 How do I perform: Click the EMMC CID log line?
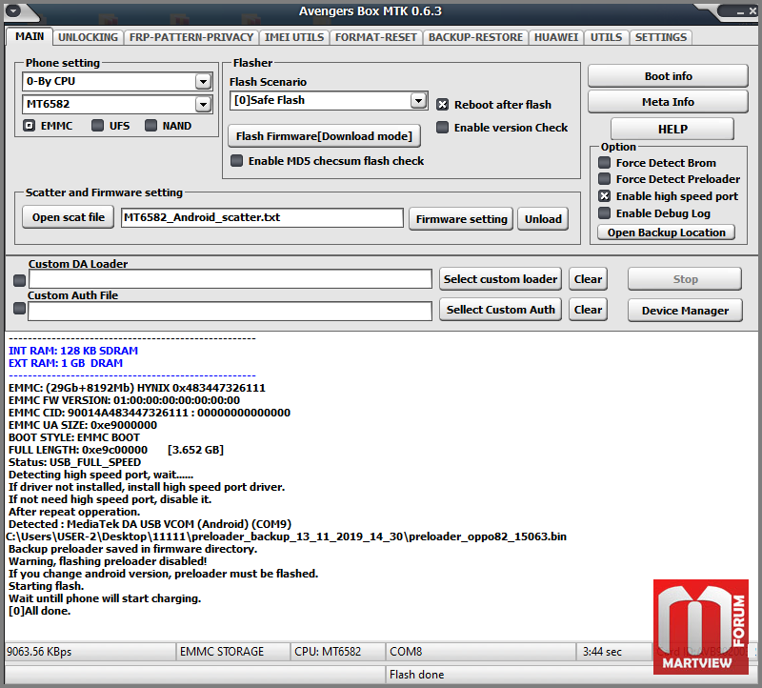[150, 413]
